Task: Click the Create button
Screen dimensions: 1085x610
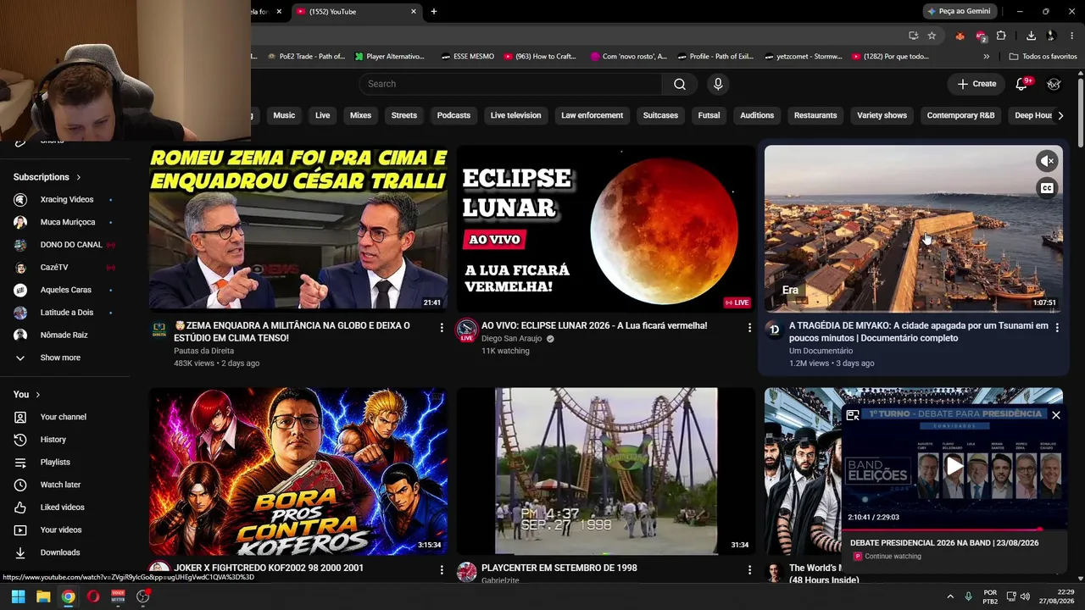Action: (976, 84)
